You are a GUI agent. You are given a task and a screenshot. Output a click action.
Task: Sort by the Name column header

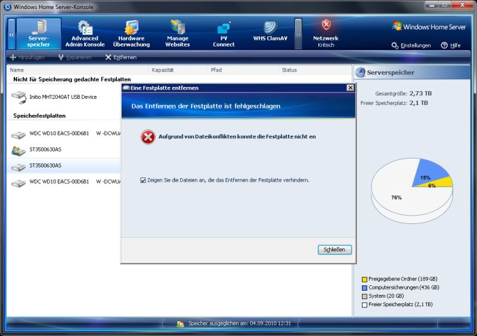click(78, 70)
